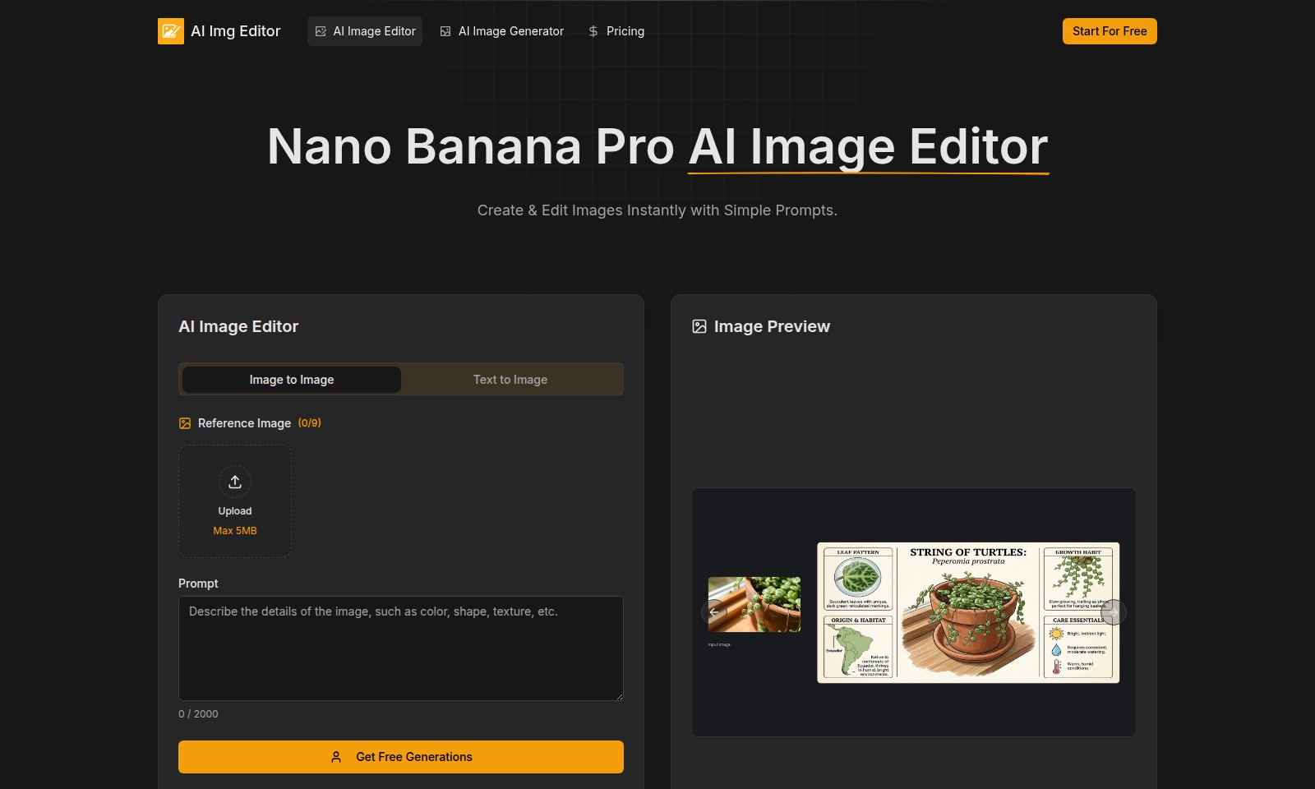Click the Reference Image label
The image size is (1315, 789).
244,423
